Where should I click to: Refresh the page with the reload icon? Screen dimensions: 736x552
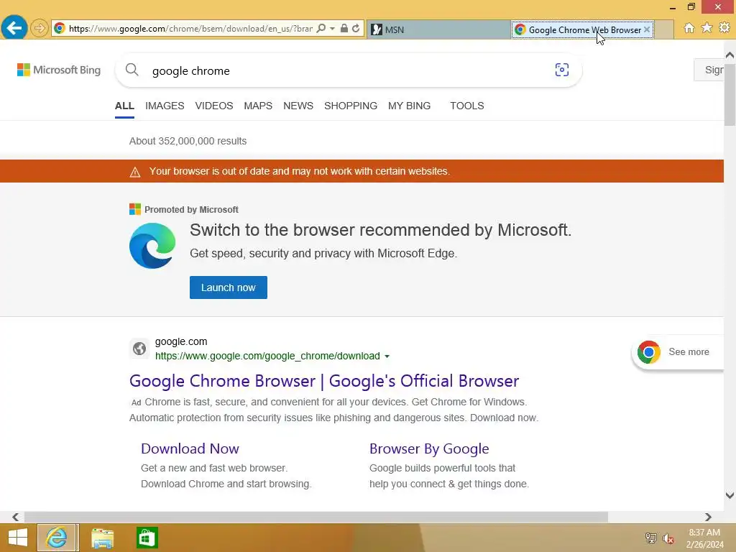click(x=356, y=29)
